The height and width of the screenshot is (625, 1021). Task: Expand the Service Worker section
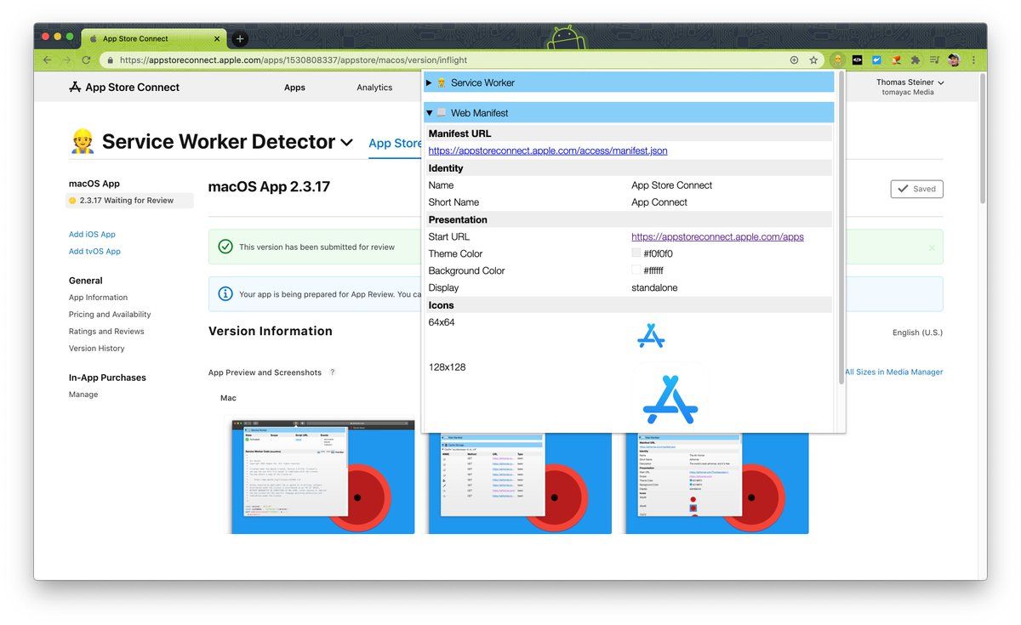430,82
